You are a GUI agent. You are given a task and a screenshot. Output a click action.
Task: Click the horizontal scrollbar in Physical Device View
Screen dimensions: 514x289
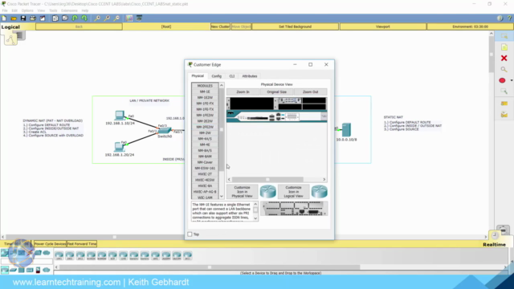point(276,179)
